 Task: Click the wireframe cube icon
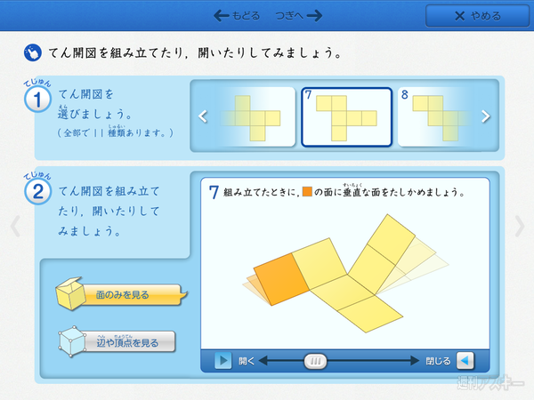coord(72,341)
